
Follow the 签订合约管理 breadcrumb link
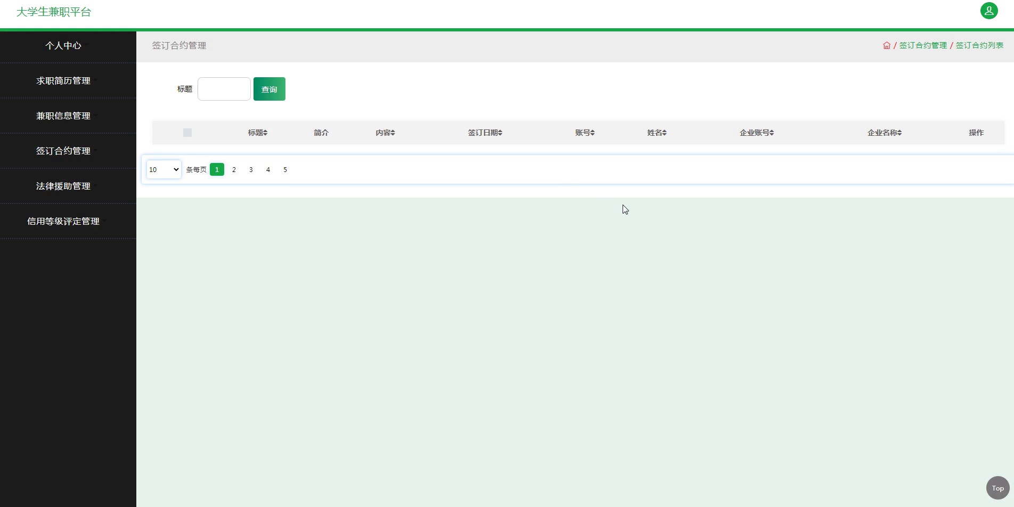click(923, 45)
